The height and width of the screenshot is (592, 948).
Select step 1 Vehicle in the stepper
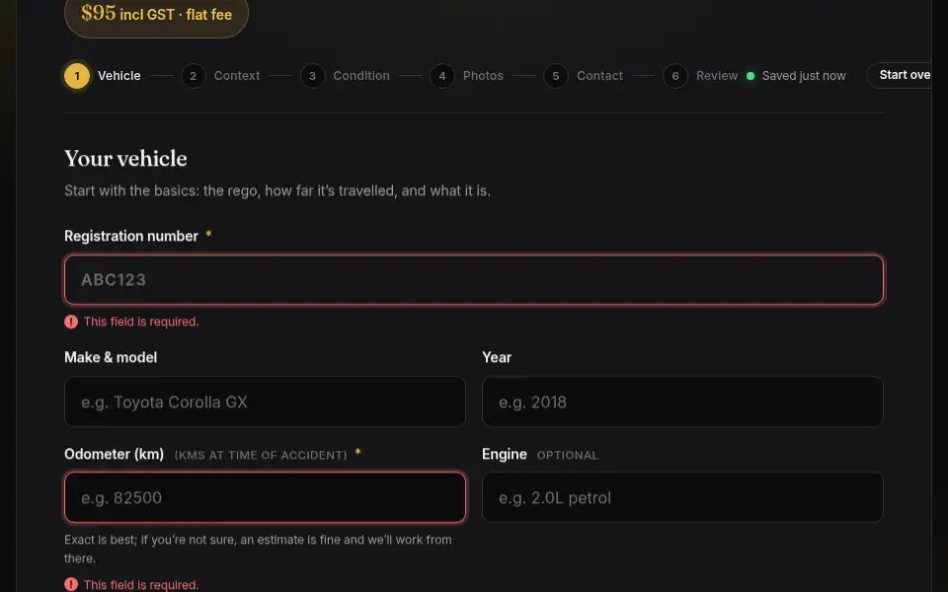coord(103,76)
